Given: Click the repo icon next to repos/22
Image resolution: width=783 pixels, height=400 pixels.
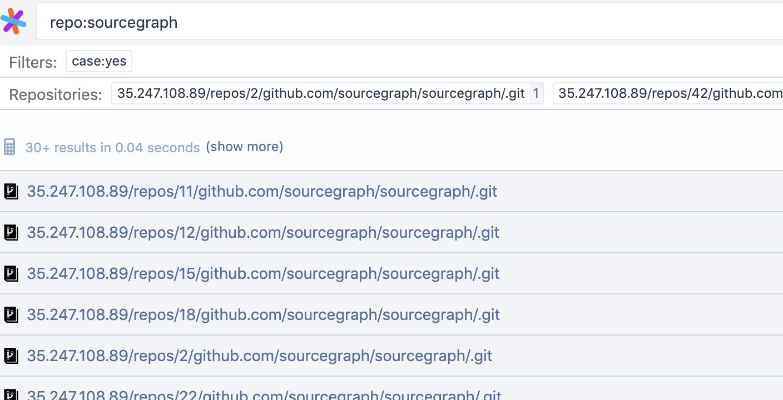Looking at the screenshot, I should point(11,395).
